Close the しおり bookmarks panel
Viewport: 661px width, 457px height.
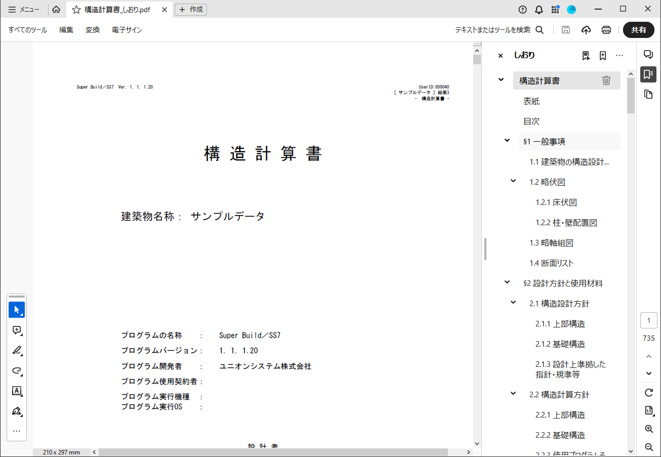point(501,56)
